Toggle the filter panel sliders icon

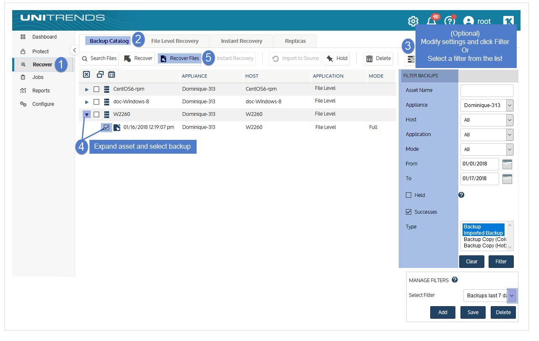tap(410, 59)
